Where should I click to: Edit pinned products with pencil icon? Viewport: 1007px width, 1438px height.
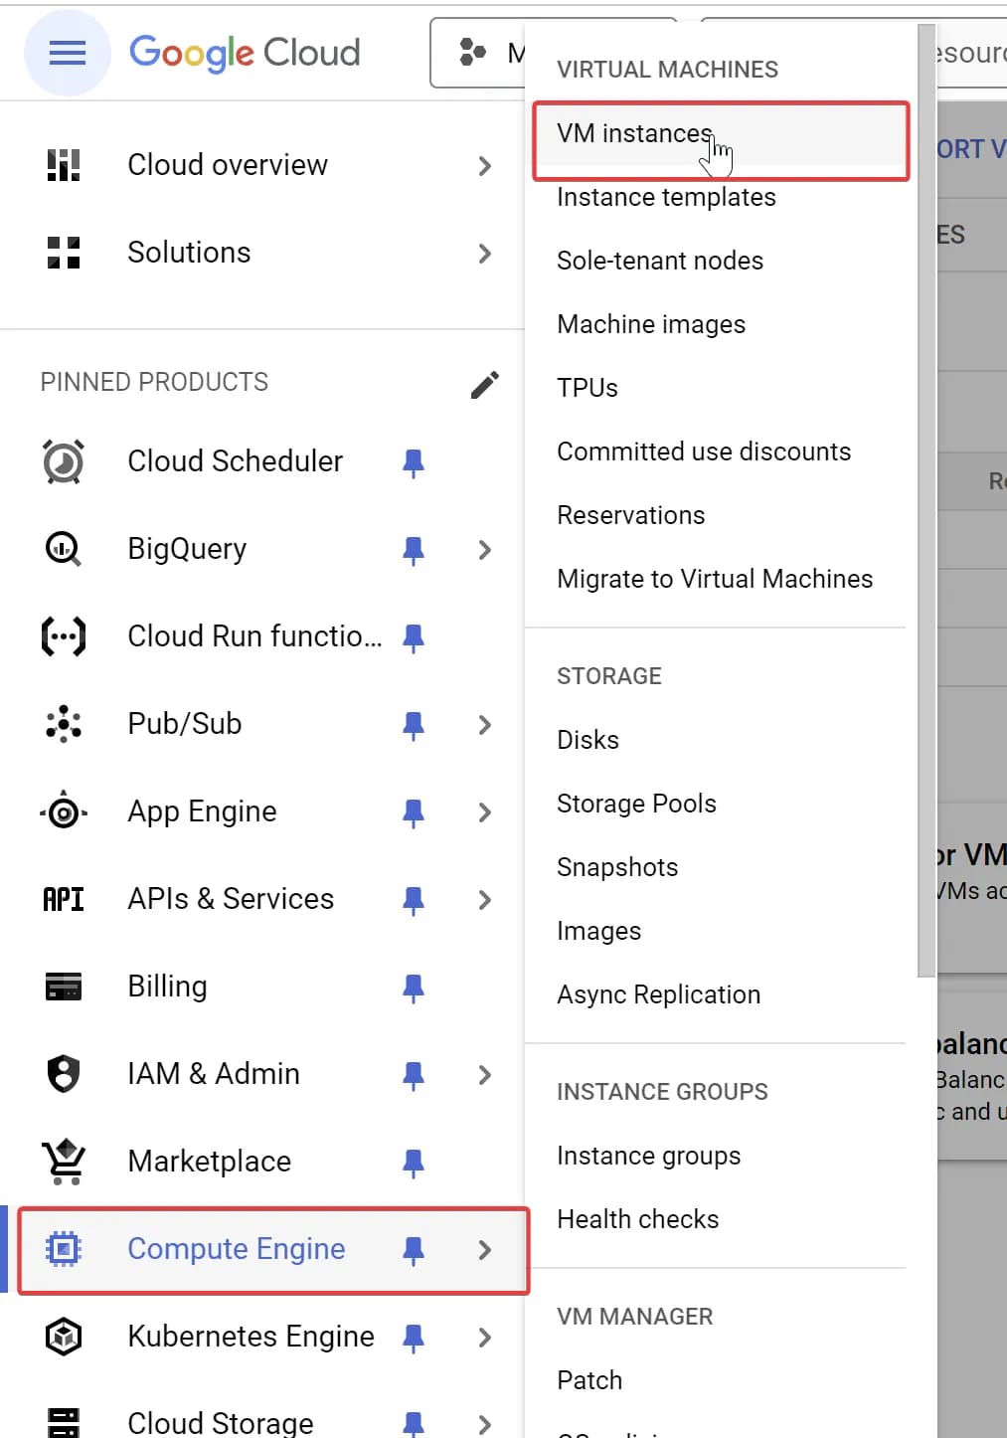(x=485, y=384)
